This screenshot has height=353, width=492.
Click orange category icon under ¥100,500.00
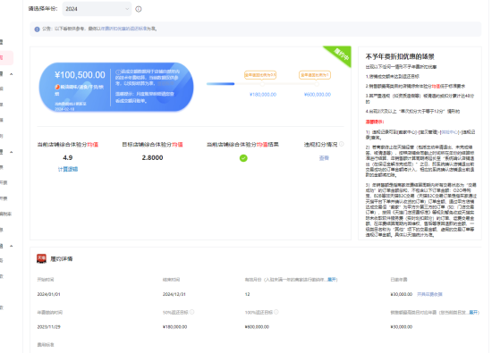(x=57, y=87)
